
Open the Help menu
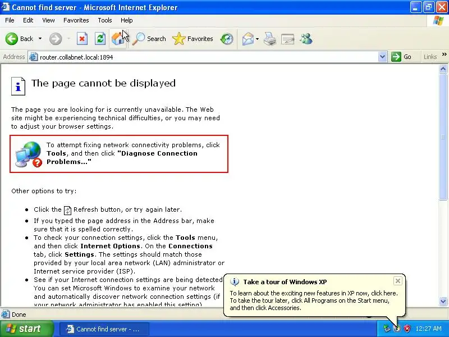click(127, 20)
